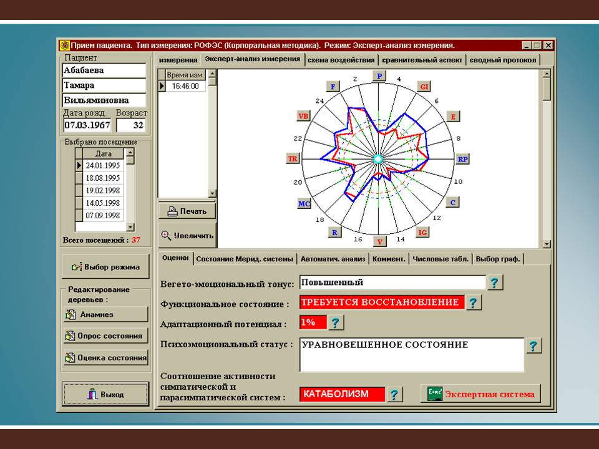Click help icon next to Вегето-эмоциональный тонус

pos(495,282)
